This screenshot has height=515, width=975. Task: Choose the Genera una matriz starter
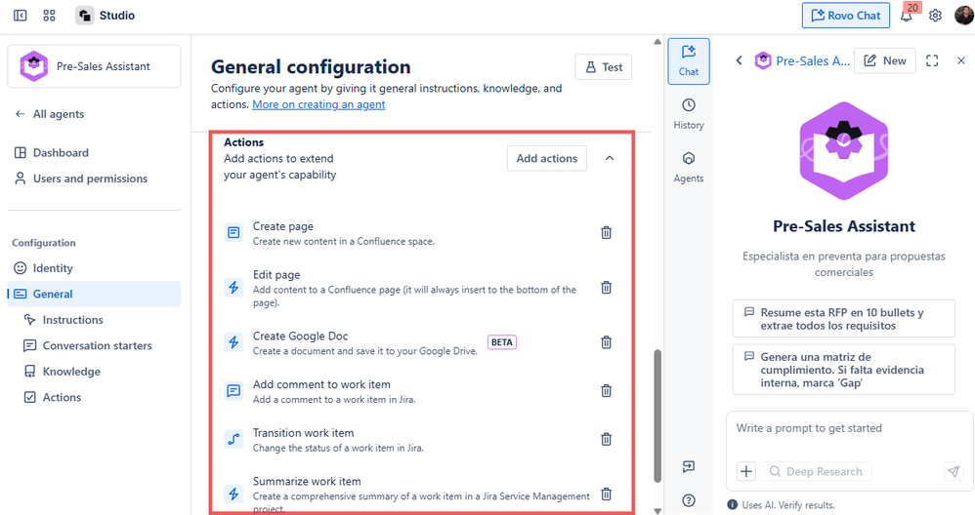pyautogui.click(x=844, y=370)
